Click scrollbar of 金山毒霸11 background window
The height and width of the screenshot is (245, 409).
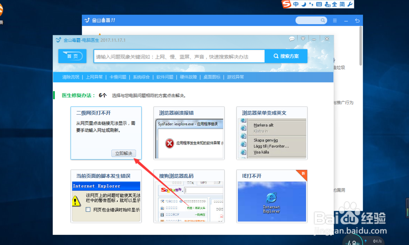[x=360, y=46]
